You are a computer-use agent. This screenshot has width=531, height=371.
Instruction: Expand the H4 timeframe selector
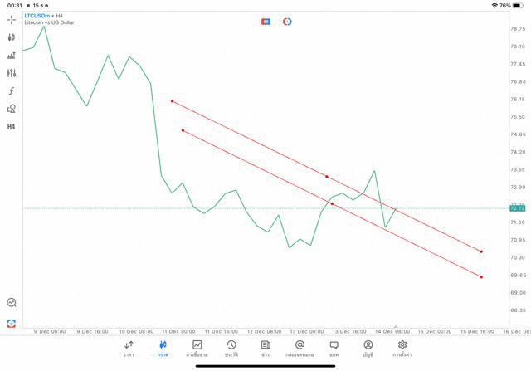(x=12, y=127)
